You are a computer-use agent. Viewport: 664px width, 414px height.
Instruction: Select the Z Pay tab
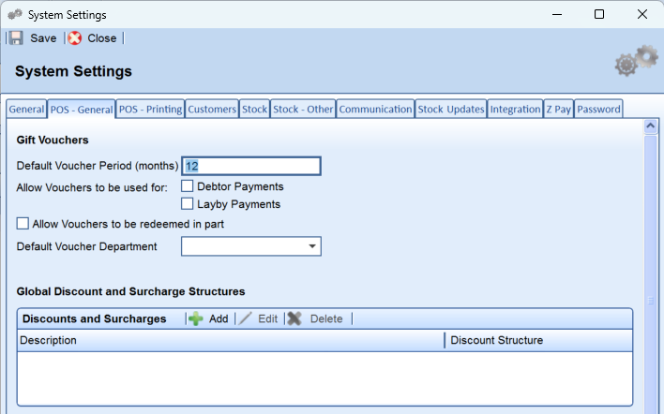[559, 109]
